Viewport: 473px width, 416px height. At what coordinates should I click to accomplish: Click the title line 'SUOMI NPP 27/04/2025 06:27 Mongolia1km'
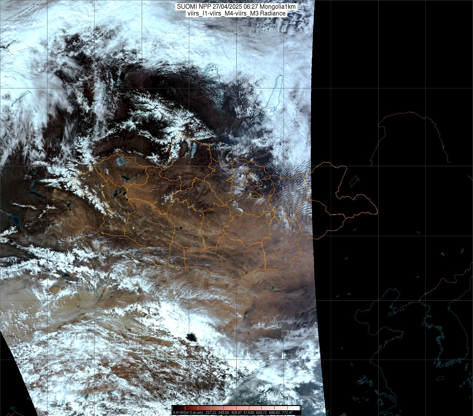pos(236,7)
